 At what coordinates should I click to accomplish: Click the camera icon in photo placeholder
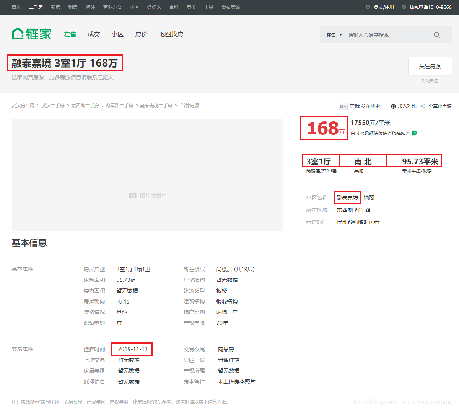[133, 196]
